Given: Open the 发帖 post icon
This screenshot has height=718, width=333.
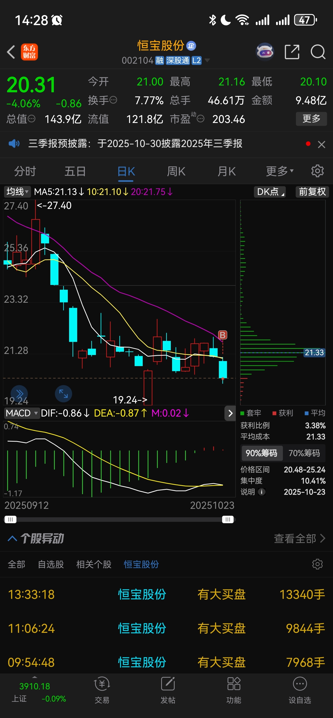Looking at the screenshot, I should tap(168, 690).
